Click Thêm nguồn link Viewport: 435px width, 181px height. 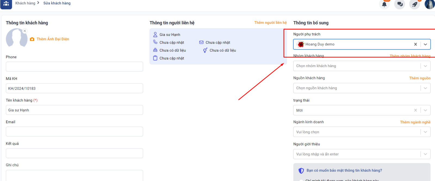420,78
